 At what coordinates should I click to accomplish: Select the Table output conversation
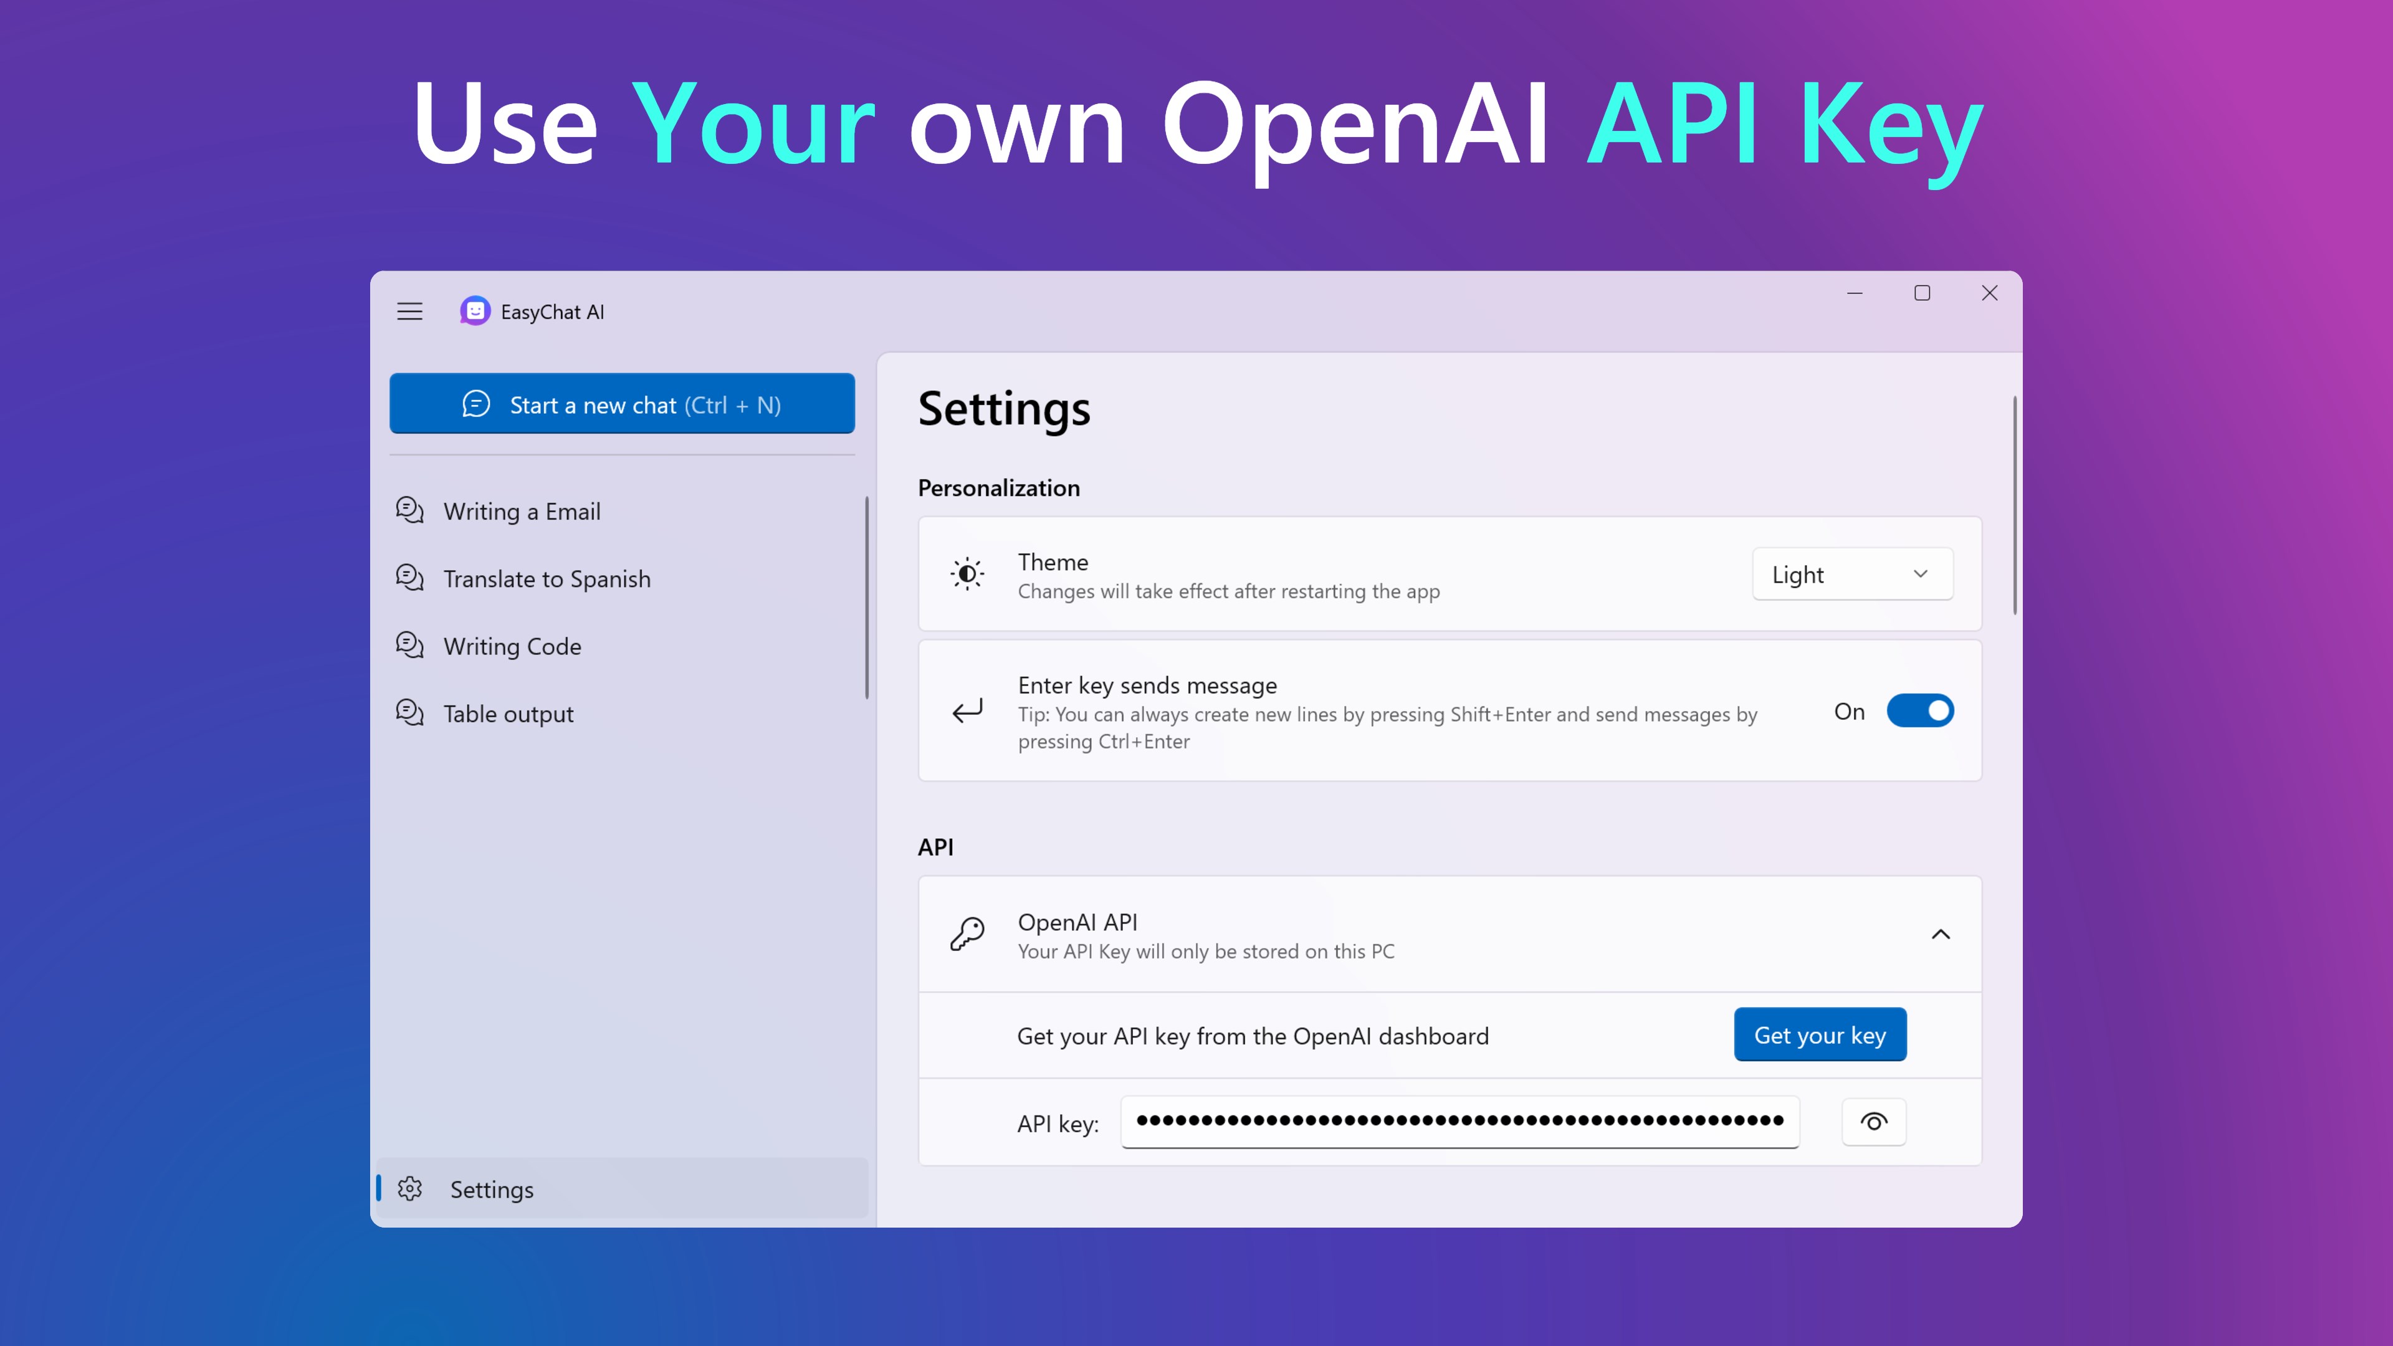[508, 714]
